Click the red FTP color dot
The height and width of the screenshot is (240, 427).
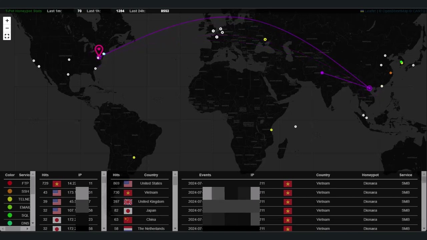click(10, 183)
